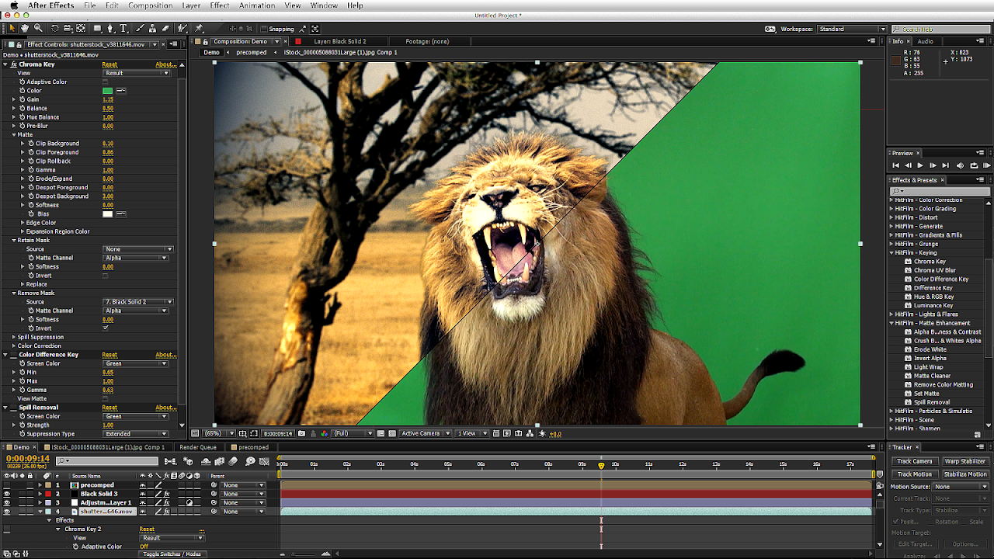Select the Brush tool
994x559 pixels.
141,28
